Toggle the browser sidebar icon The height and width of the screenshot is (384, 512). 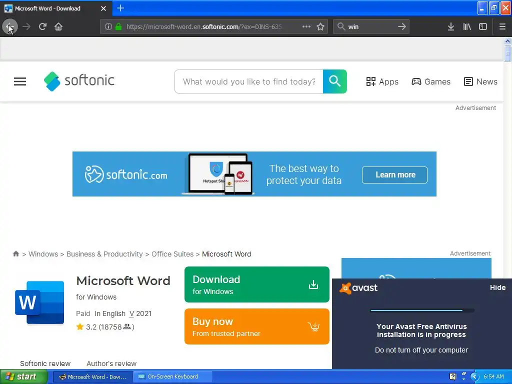point(483,26)
